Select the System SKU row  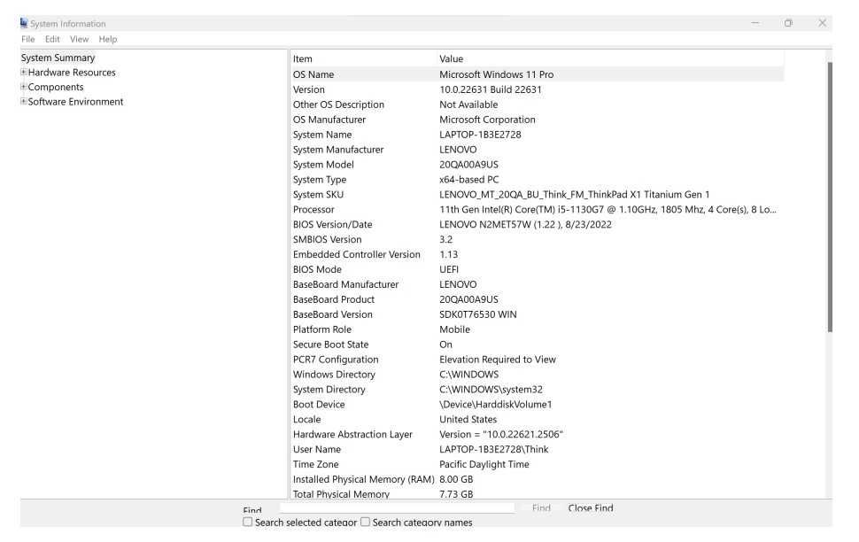[x=537, y=195]
